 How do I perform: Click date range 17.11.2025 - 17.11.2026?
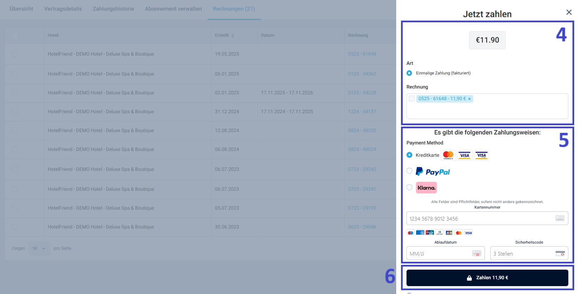click(287, 93)
